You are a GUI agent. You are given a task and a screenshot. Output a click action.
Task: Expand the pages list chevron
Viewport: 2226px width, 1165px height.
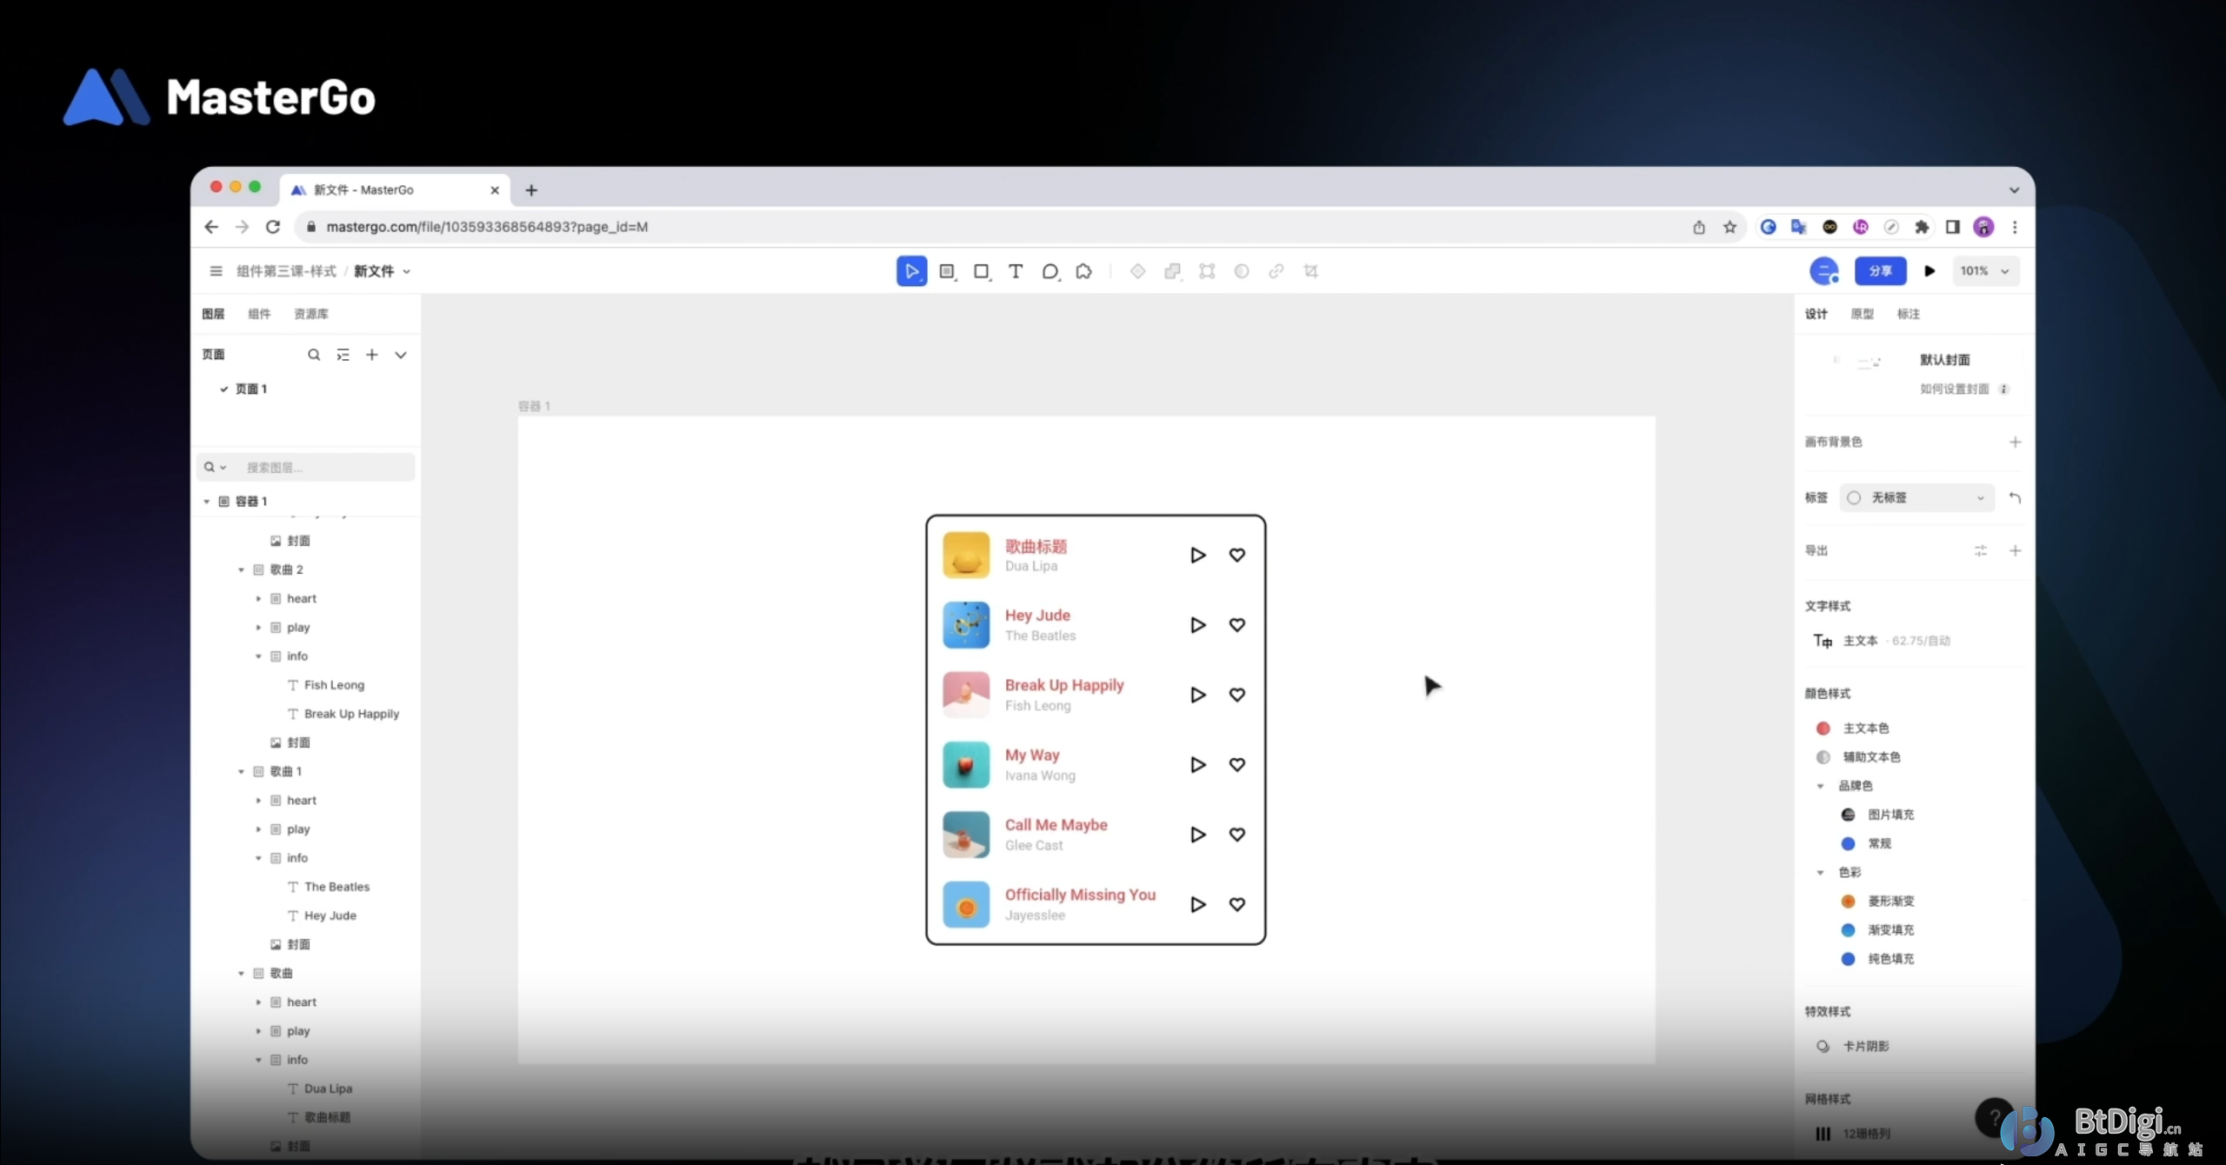(x=400, y=355)
